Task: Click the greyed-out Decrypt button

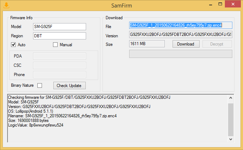Action: coord(217,44)
